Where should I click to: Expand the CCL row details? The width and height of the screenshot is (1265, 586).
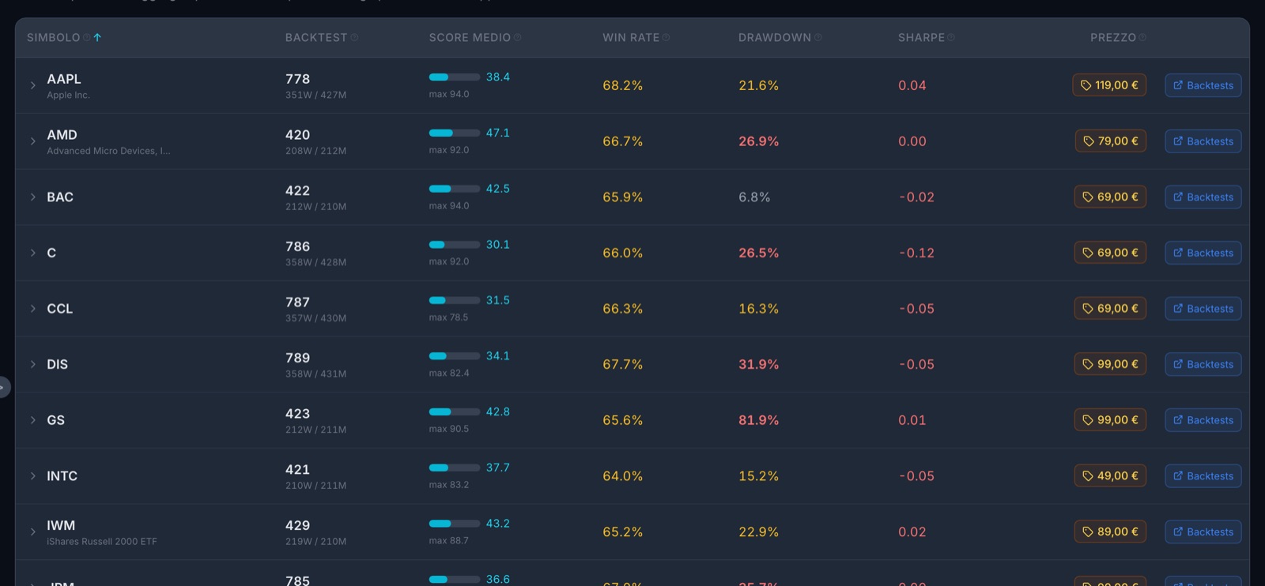click(33, 309)
